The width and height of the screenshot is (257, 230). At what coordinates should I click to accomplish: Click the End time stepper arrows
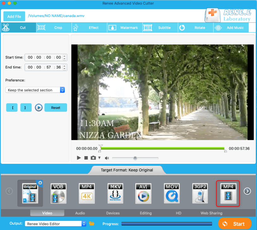point(64,67)
